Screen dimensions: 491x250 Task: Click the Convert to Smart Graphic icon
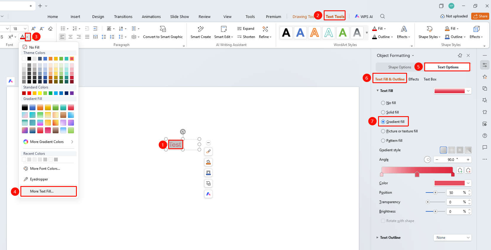coord(163,29)
